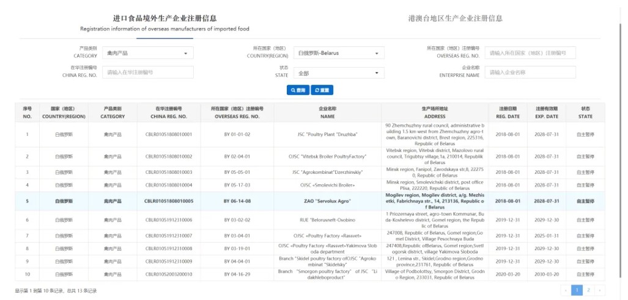The image size is (628, 300).
Task: Click registration number CBLR01051912310006
Action: pyautogui.click(x=169, y=220)
